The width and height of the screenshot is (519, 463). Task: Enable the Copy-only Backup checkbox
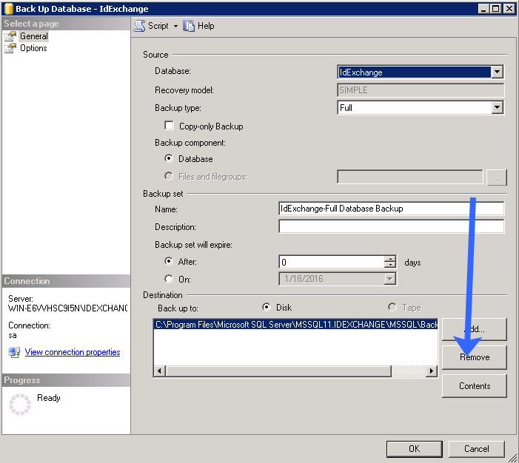(169, 125)
